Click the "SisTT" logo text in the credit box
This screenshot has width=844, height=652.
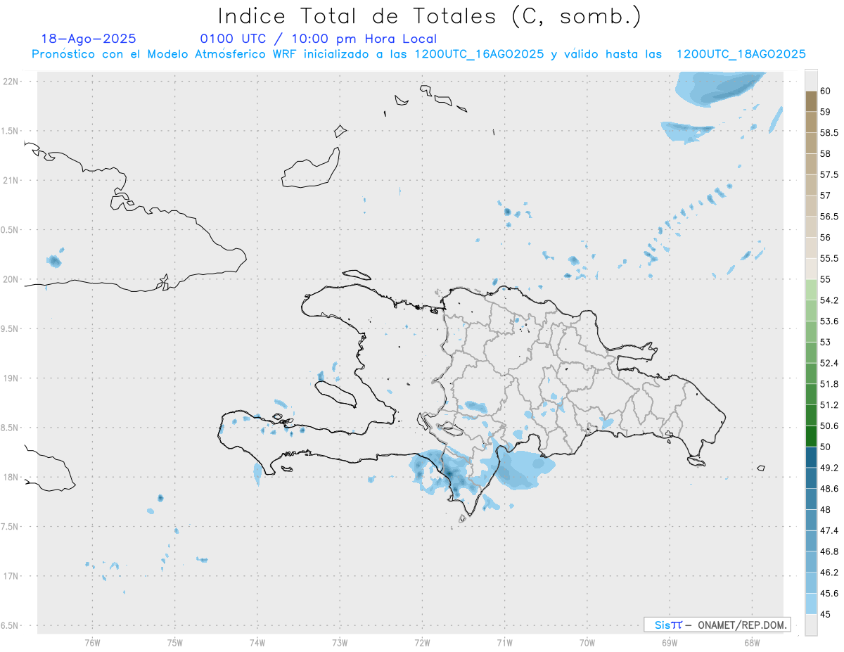(x=667, y=625)
